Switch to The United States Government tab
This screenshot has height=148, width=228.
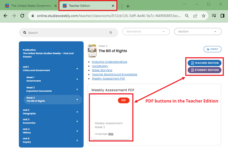point(29,6)
